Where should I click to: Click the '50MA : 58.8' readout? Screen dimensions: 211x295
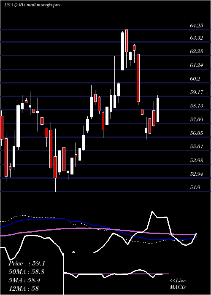click(27, 272)
